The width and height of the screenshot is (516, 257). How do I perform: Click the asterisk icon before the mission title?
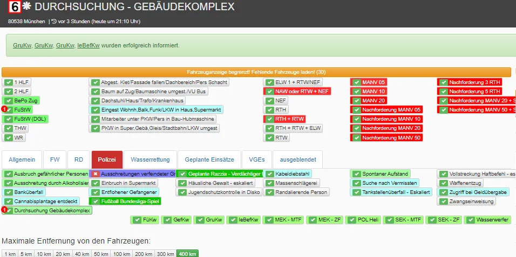[x=26, y=7]
